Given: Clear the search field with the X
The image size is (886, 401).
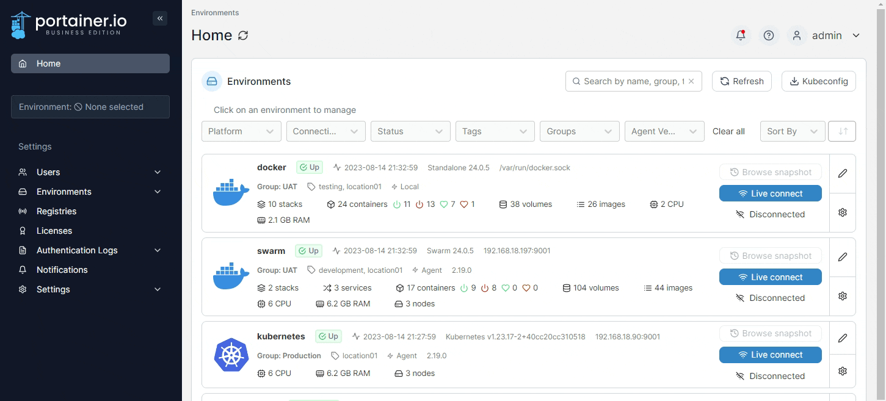Looking at the screenshot, I should pos(691,81).
